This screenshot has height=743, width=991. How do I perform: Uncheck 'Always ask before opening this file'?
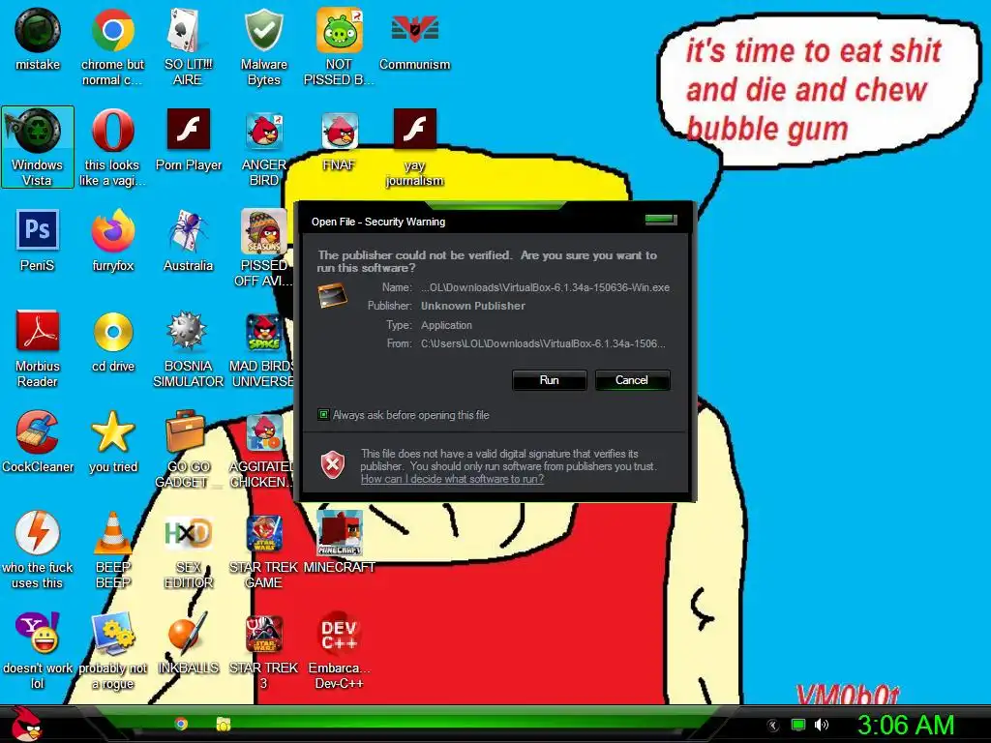tap(323, 414)
